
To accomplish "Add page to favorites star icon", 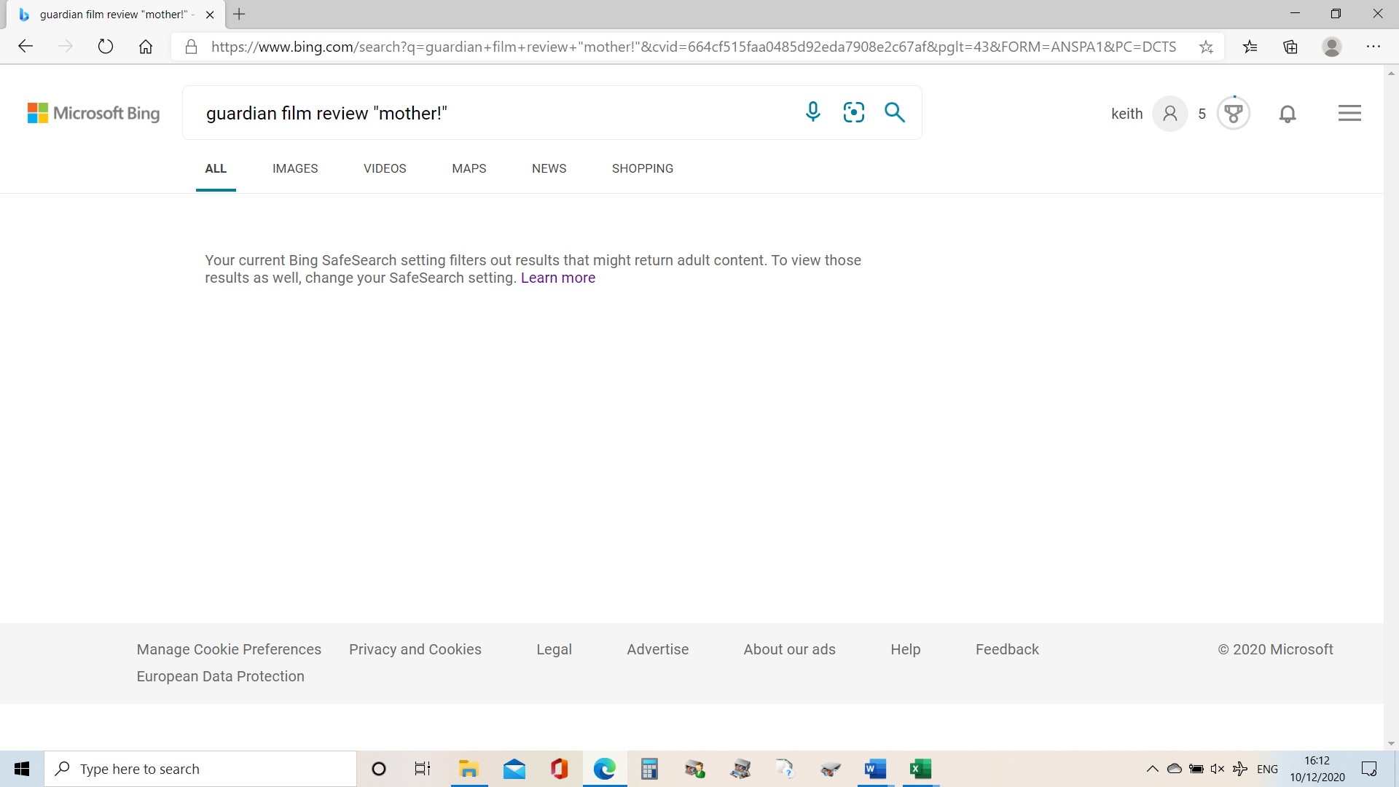I will pos(1207,47).
